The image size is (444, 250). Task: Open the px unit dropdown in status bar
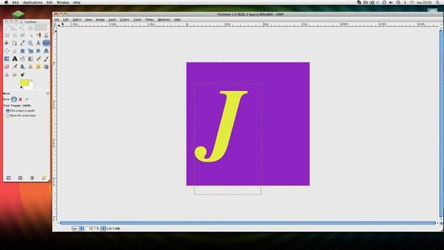pyautogui.click(x=78, y=228)
